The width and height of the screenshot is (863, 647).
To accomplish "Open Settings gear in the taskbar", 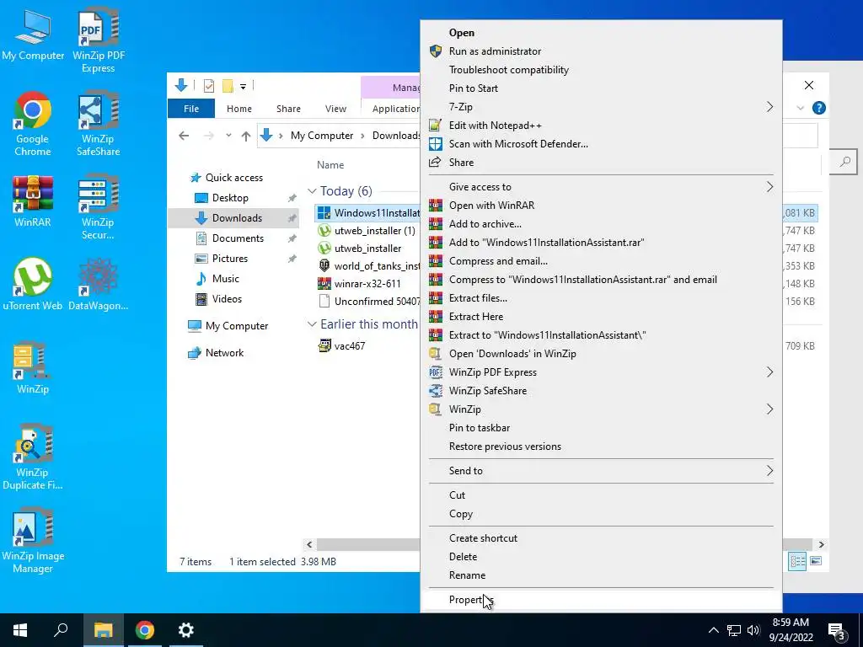I will [x=186, y=630].
